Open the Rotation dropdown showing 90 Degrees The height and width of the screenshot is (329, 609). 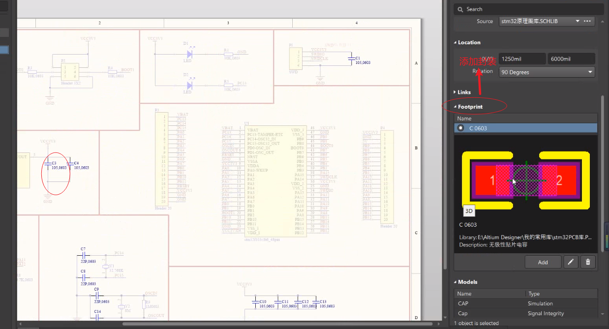547,72
